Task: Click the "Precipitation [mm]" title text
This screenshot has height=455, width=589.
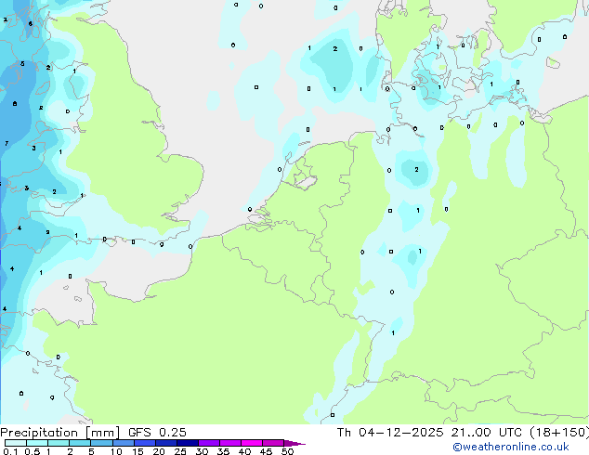Action: (x=60, y=433)
